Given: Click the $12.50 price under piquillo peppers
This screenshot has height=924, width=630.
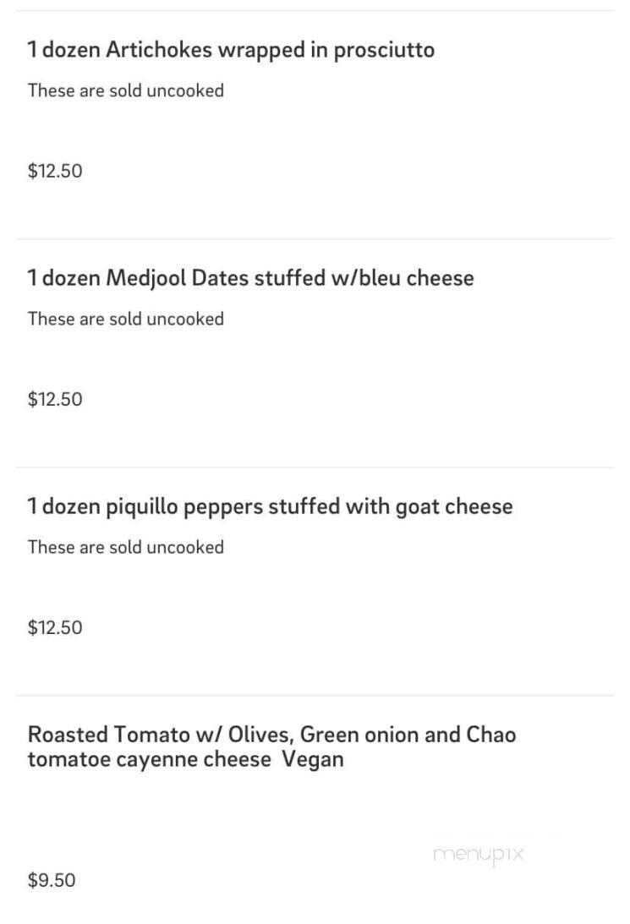Looking at the screenshot, I should (55, 627).
